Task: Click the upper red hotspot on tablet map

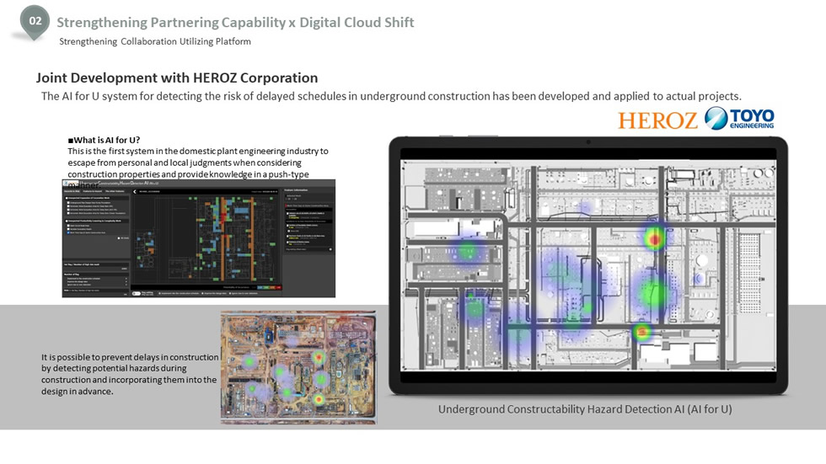Action: click(655, 238)
